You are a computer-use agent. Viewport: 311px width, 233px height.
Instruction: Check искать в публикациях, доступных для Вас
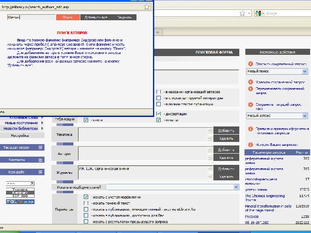(86, 215)
